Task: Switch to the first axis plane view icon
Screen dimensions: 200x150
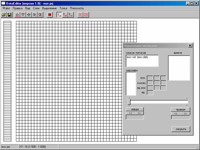Action: click(x=59, y=15)
